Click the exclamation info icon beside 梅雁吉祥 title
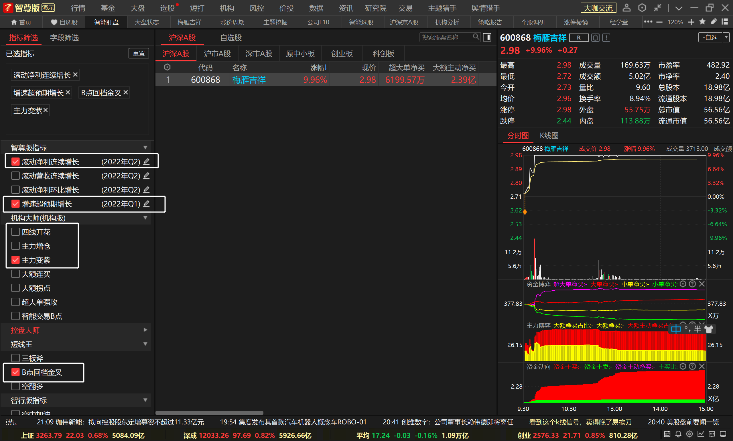The width and height of the screenshot is (733, 441). (606, 38)
